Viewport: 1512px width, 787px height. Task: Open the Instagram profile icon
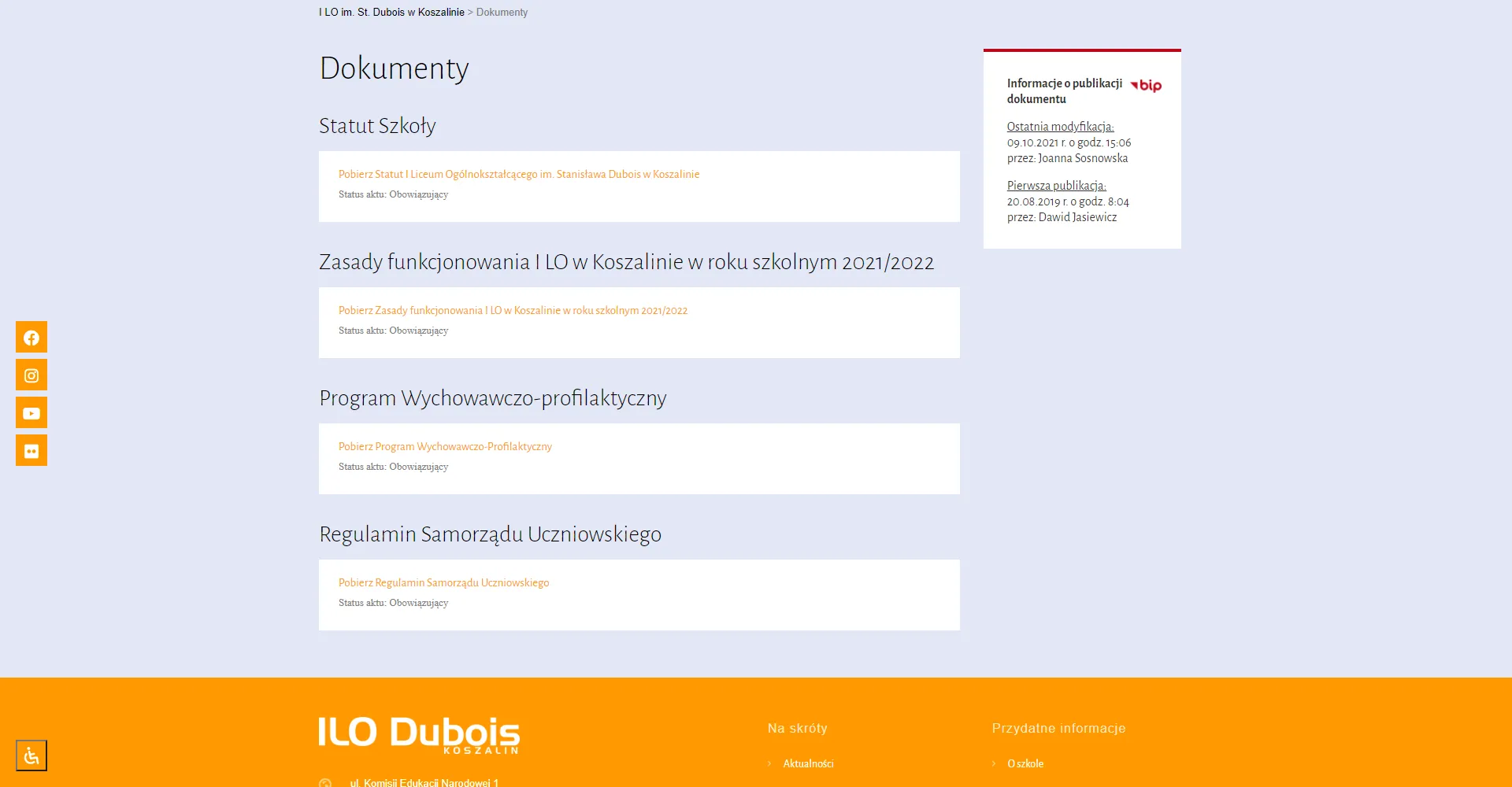click(31, 375)
